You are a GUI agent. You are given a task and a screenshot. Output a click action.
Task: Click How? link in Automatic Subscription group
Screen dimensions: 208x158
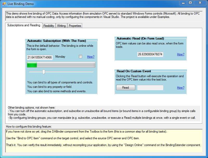tap(90, 57)
